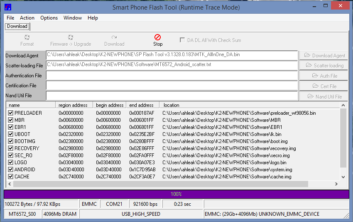This screenshot has width=353, height=222.
Task: Click the region address column header
Action: pos(74,105)
